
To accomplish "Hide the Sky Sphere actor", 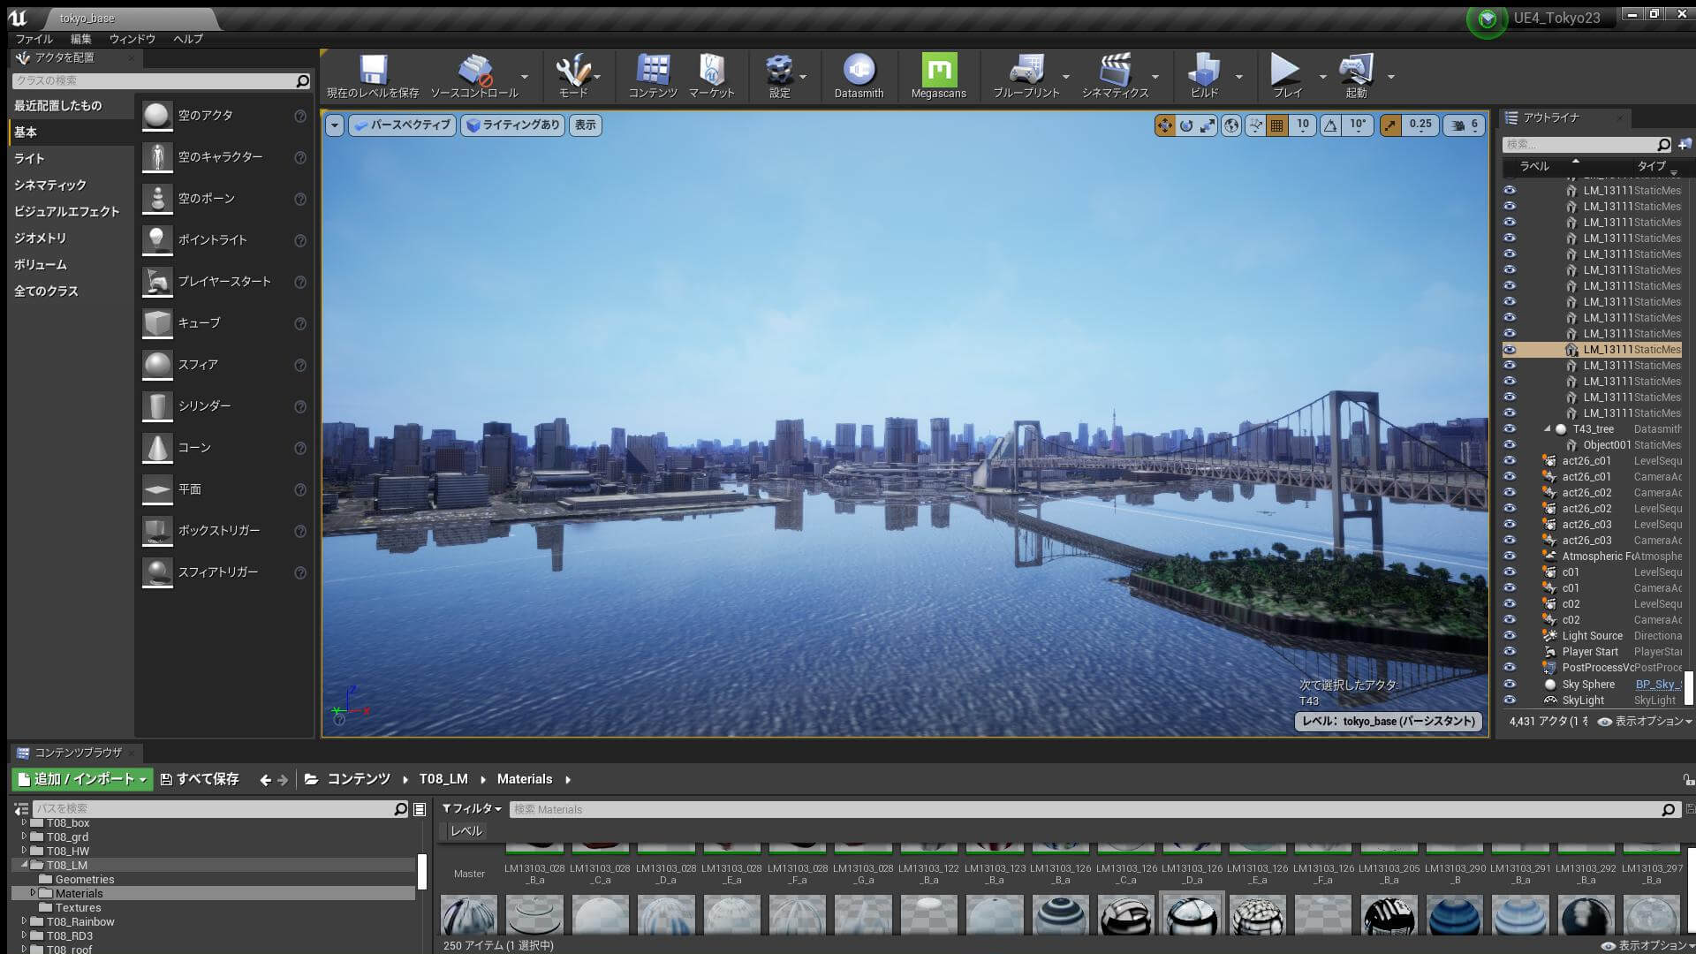I will tap(1510, 684).
